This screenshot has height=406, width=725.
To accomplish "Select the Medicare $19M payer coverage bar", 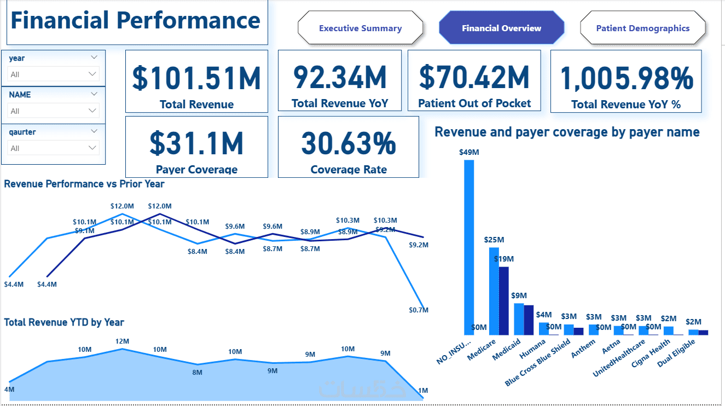I will coord(504,301).
